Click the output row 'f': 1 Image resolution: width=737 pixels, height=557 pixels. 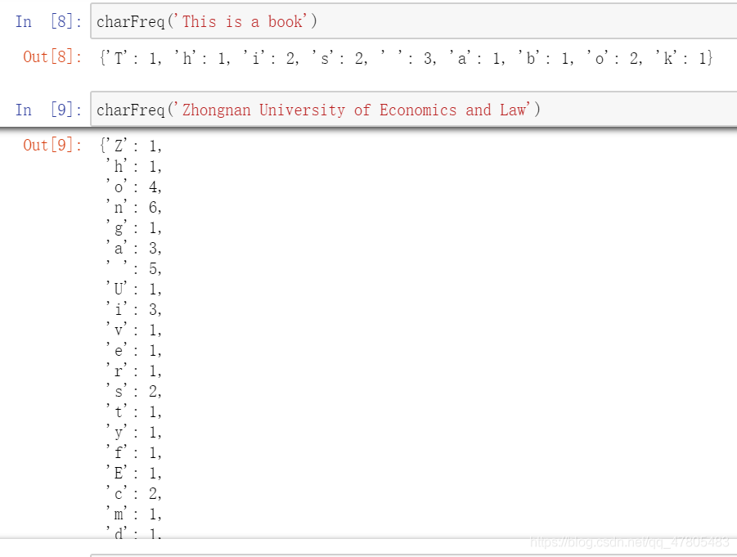click(133, 452)
